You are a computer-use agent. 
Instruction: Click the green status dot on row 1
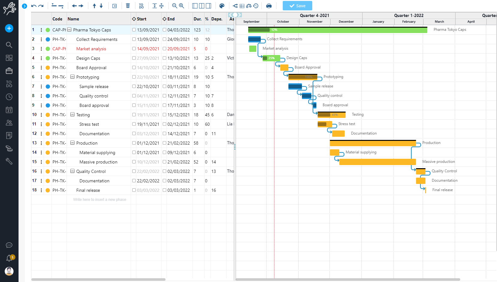(48, 30)
